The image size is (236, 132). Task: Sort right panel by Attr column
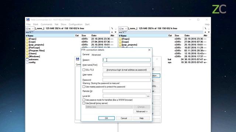pyautogui.click(x=206, y=36)
